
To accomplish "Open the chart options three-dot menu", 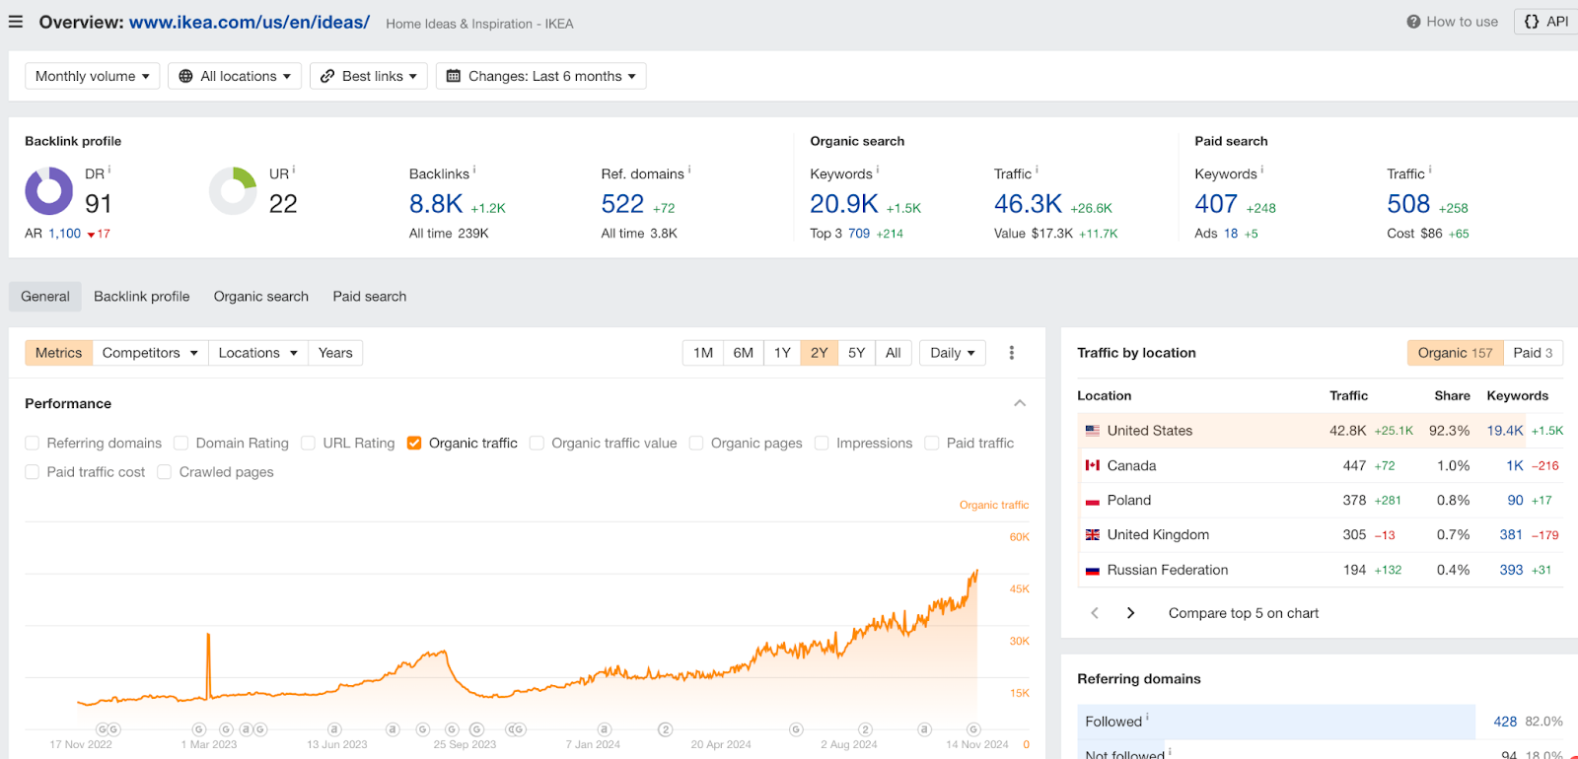I will [x=1012, y=353].
